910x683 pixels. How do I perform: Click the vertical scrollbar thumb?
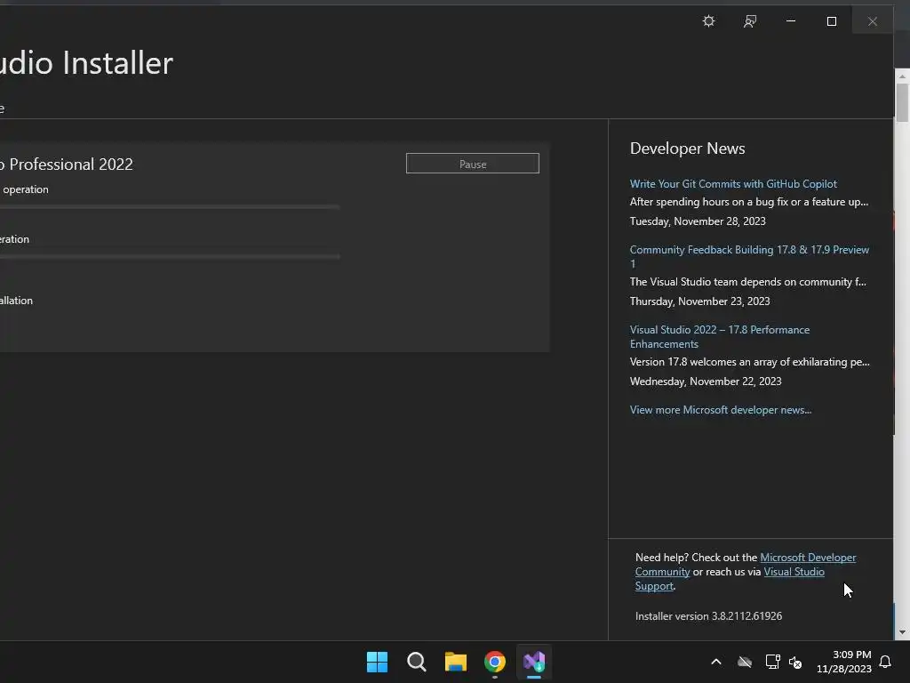tap(902, 103)
